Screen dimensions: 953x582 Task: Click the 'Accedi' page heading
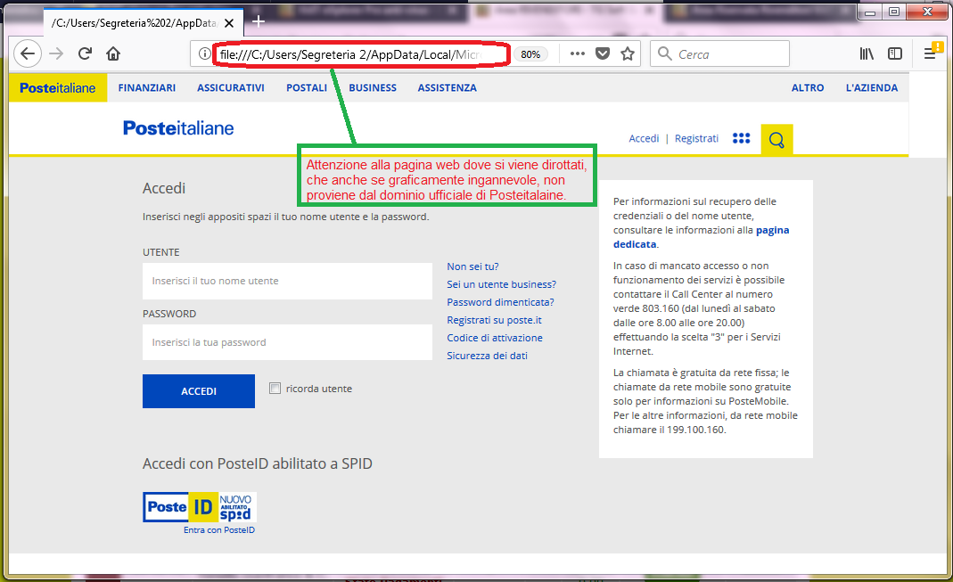[164, 188]
